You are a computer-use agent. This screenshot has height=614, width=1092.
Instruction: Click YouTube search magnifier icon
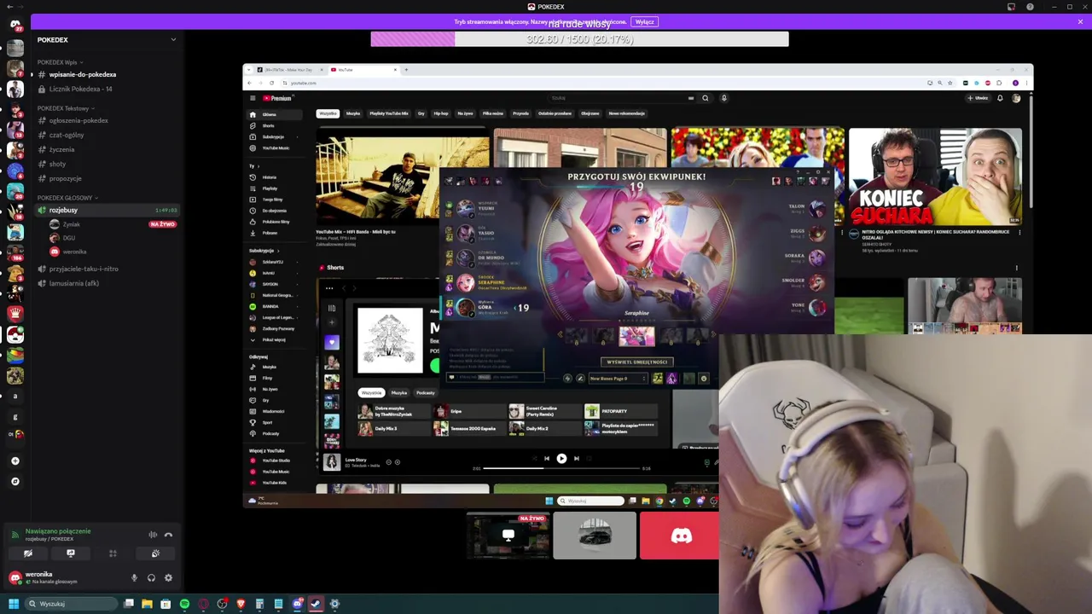[x=705, y=98]
